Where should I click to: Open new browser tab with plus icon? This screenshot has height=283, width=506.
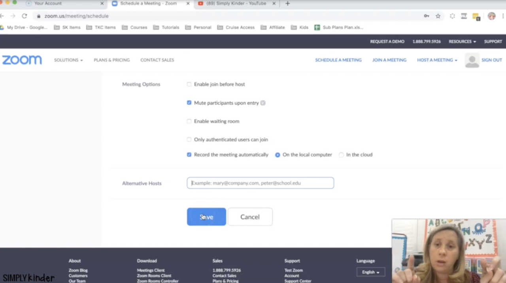point(287,4)
